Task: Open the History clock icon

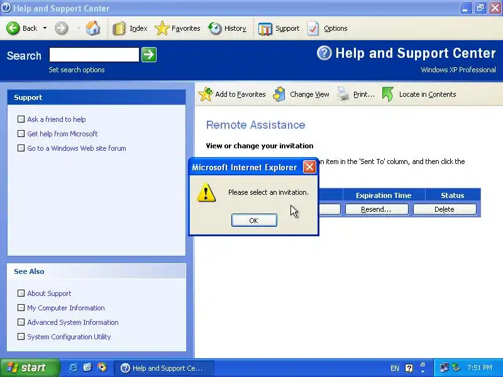Action: (214, 28)
